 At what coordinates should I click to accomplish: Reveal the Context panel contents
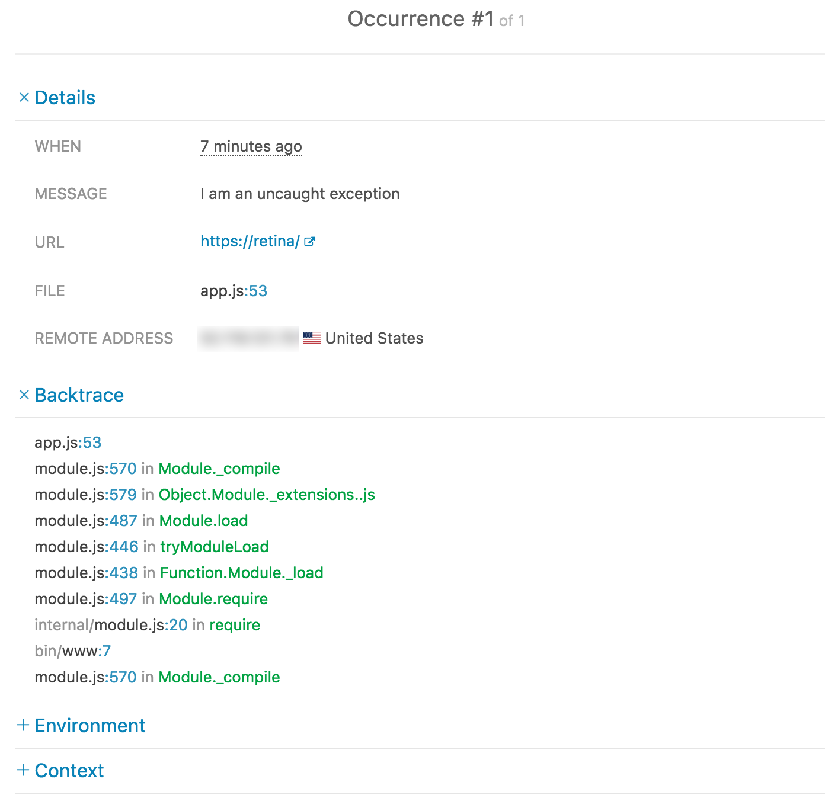69,770
